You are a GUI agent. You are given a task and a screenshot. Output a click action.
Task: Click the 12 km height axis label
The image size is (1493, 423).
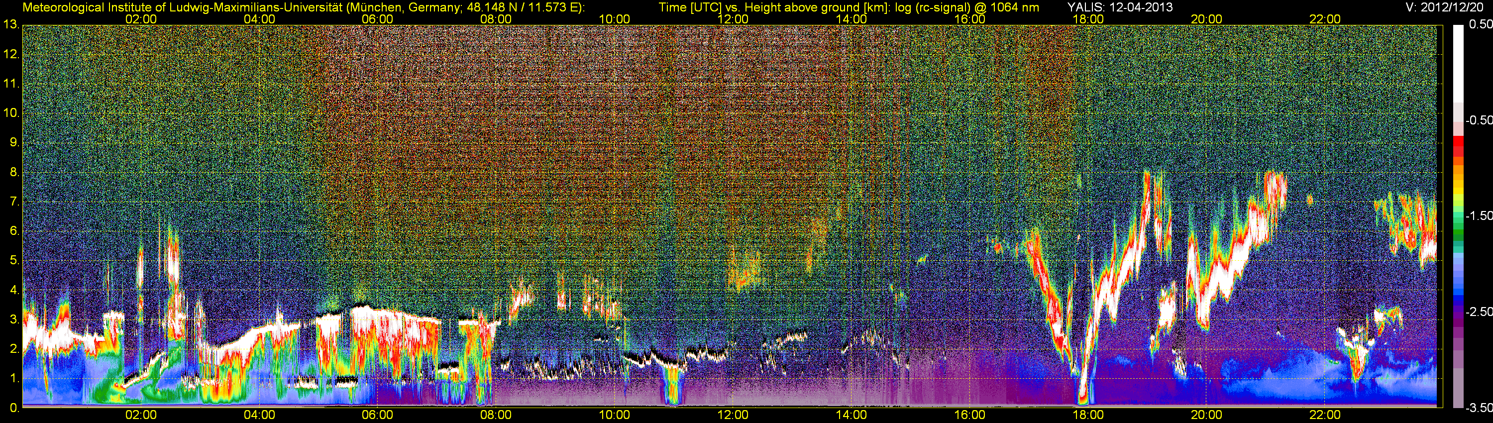[11, 54]
